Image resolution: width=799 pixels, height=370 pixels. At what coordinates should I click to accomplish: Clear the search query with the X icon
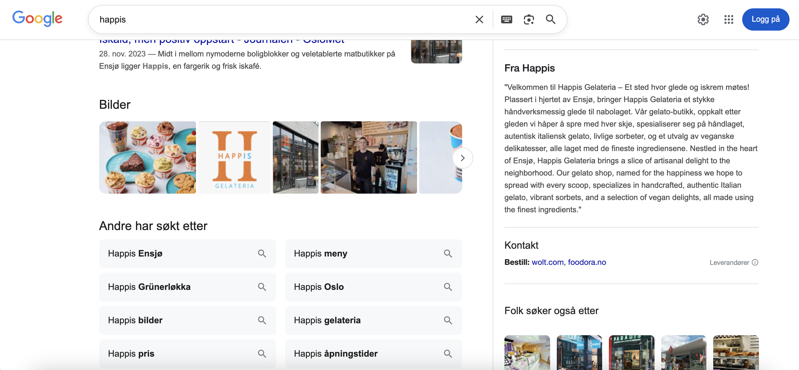pyautogui.click(x=479, y=19)
